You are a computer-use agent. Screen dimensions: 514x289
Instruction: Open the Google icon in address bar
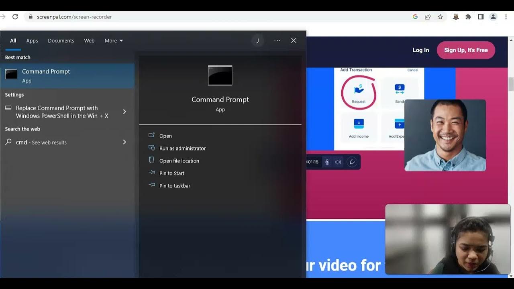[x=415, y=17]
